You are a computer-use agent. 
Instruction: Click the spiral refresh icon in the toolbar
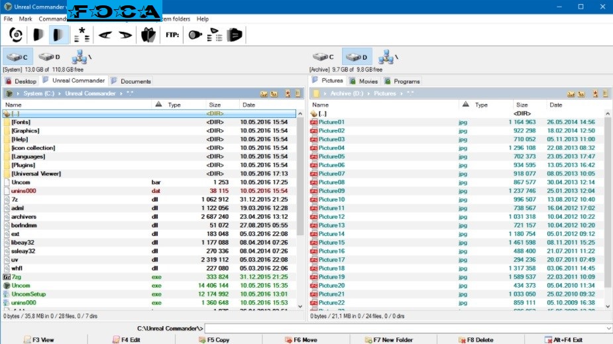point(16,34)
